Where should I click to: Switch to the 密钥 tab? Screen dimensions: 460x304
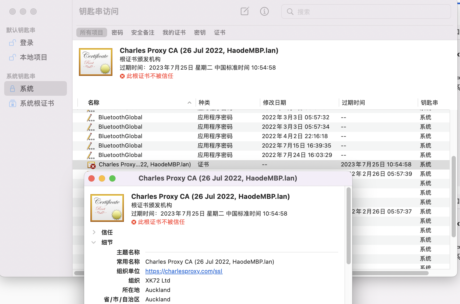[x=200, y=32]
